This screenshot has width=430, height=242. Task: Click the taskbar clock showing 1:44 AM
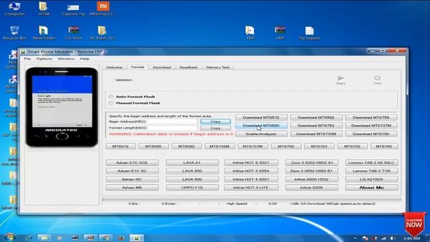tap(412, 239)
